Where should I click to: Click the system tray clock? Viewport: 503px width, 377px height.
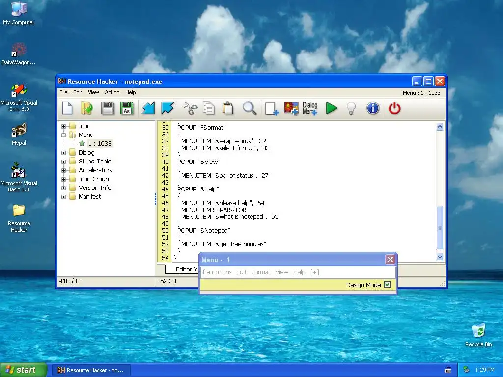[x=485, y=370]
